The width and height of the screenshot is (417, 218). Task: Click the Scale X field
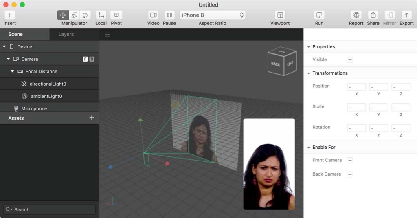tap(356, 108)
